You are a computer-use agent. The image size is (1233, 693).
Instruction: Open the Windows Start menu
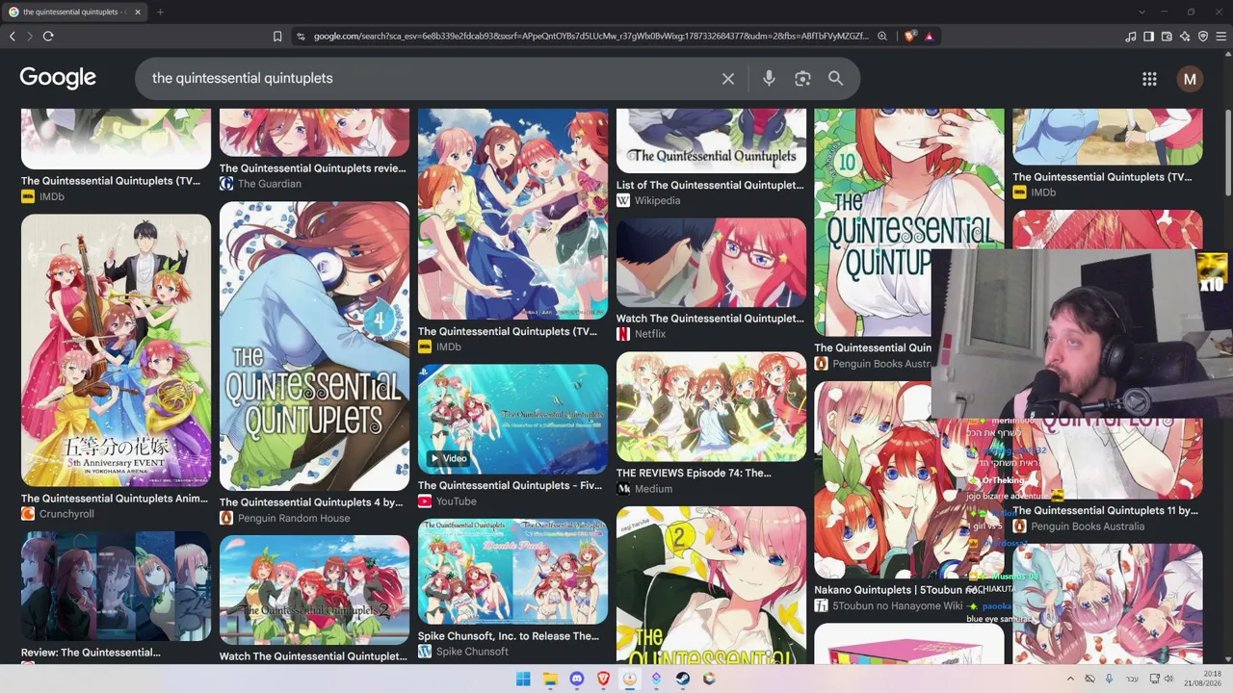coord(523,679)
